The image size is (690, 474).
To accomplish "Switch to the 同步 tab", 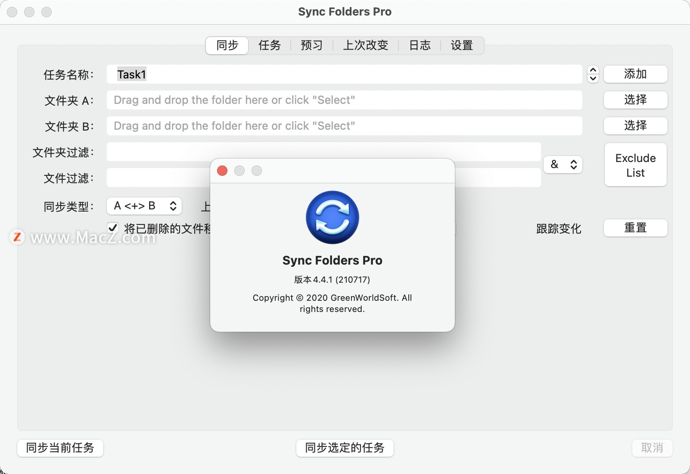I will [227, 45].
